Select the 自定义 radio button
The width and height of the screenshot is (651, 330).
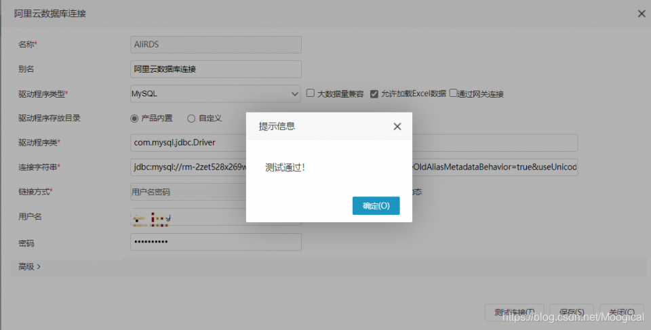pos(191,119)
